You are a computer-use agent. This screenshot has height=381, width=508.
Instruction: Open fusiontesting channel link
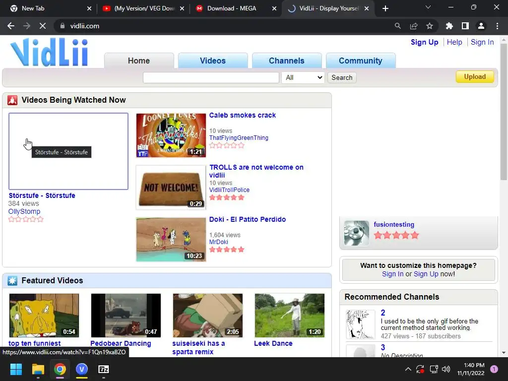pyautogui.click(x=394, y=225)
